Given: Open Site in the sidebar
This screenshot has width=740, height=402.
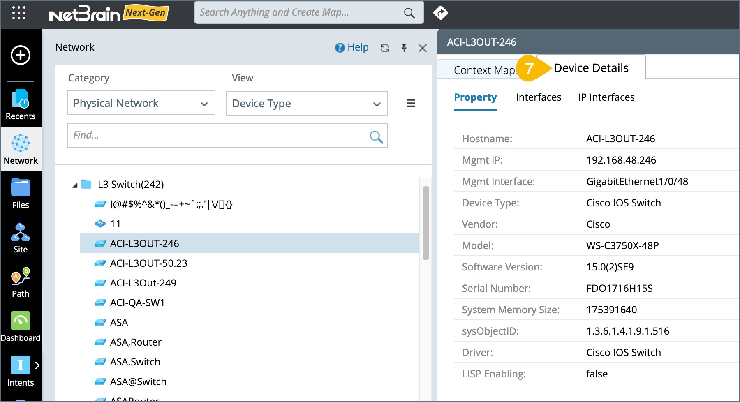Looking at the screenshot, I should point(21,238).
